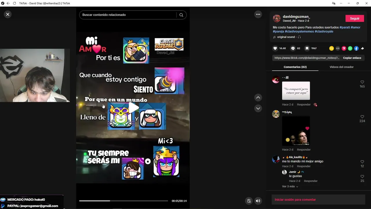Click the comments bubble icon
Image resolution: width=371 pixels, height=209 pixels.
pyautogui.click(x=293, y=48)
